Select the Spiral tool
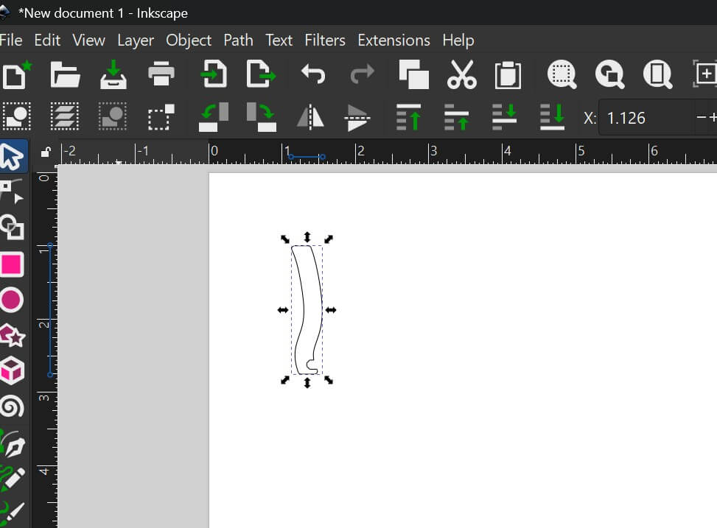The width and height of the screenshot is (717, 528). [x=12, y=406]
